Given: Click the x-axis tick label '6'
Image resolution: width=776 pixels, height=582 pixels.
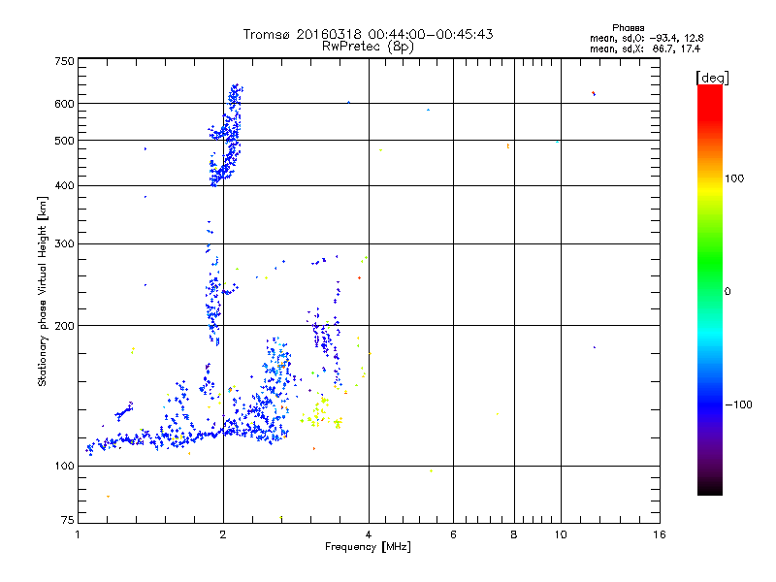Looking at the screenshot, I should click(453, 534).
